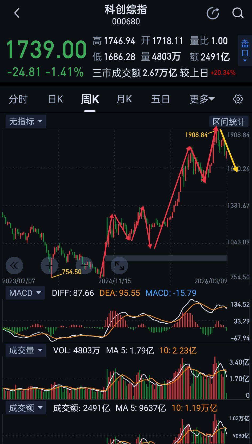Click the change value -24.81 -1.41%
252x444 pixels.
point(45,72)
